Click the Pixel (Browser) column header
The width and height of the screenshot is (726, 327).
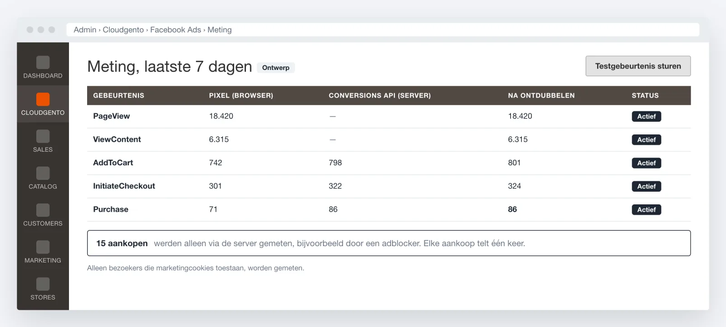(x=241, y=95)
